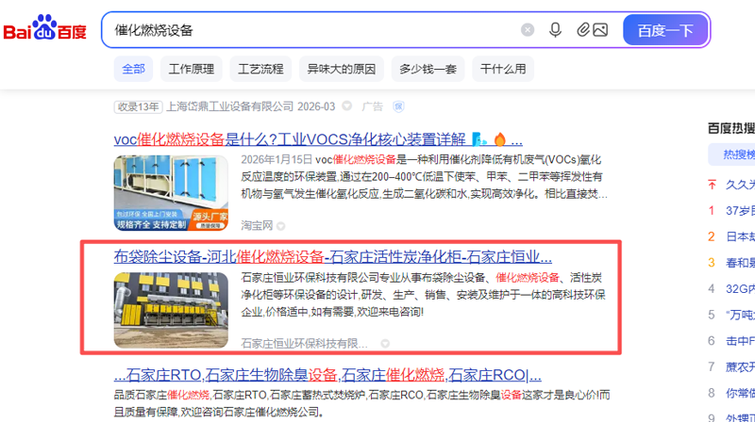Select the 干什么用 filter
Viewport: 755px width, 422px height.
[503, 69]
